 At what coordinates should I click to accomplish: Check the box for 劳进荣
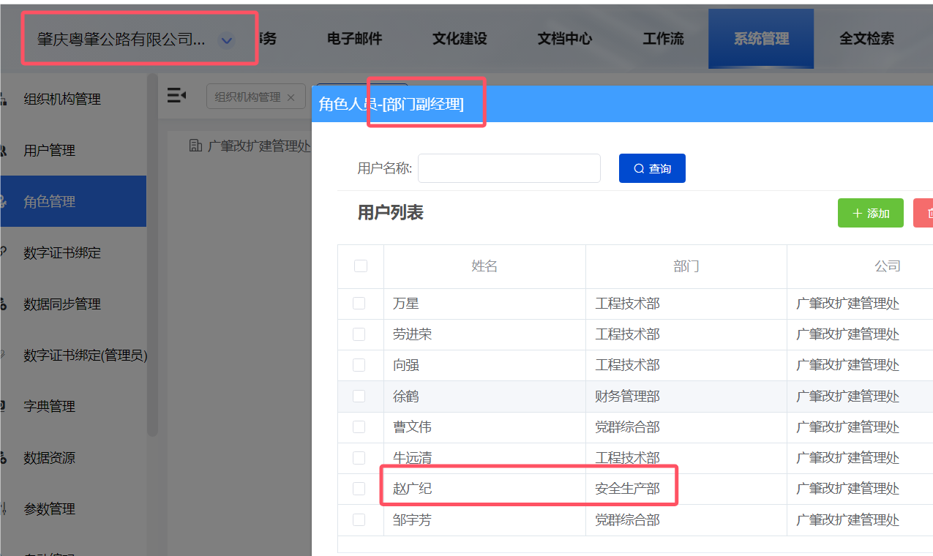[359, 334]
